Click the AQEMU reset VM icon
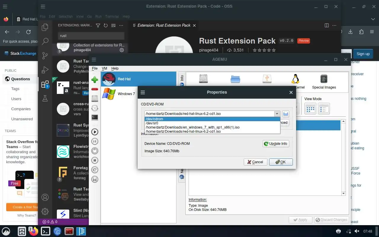The height and width of the screenshot is (237, 379). coord(95,170)
